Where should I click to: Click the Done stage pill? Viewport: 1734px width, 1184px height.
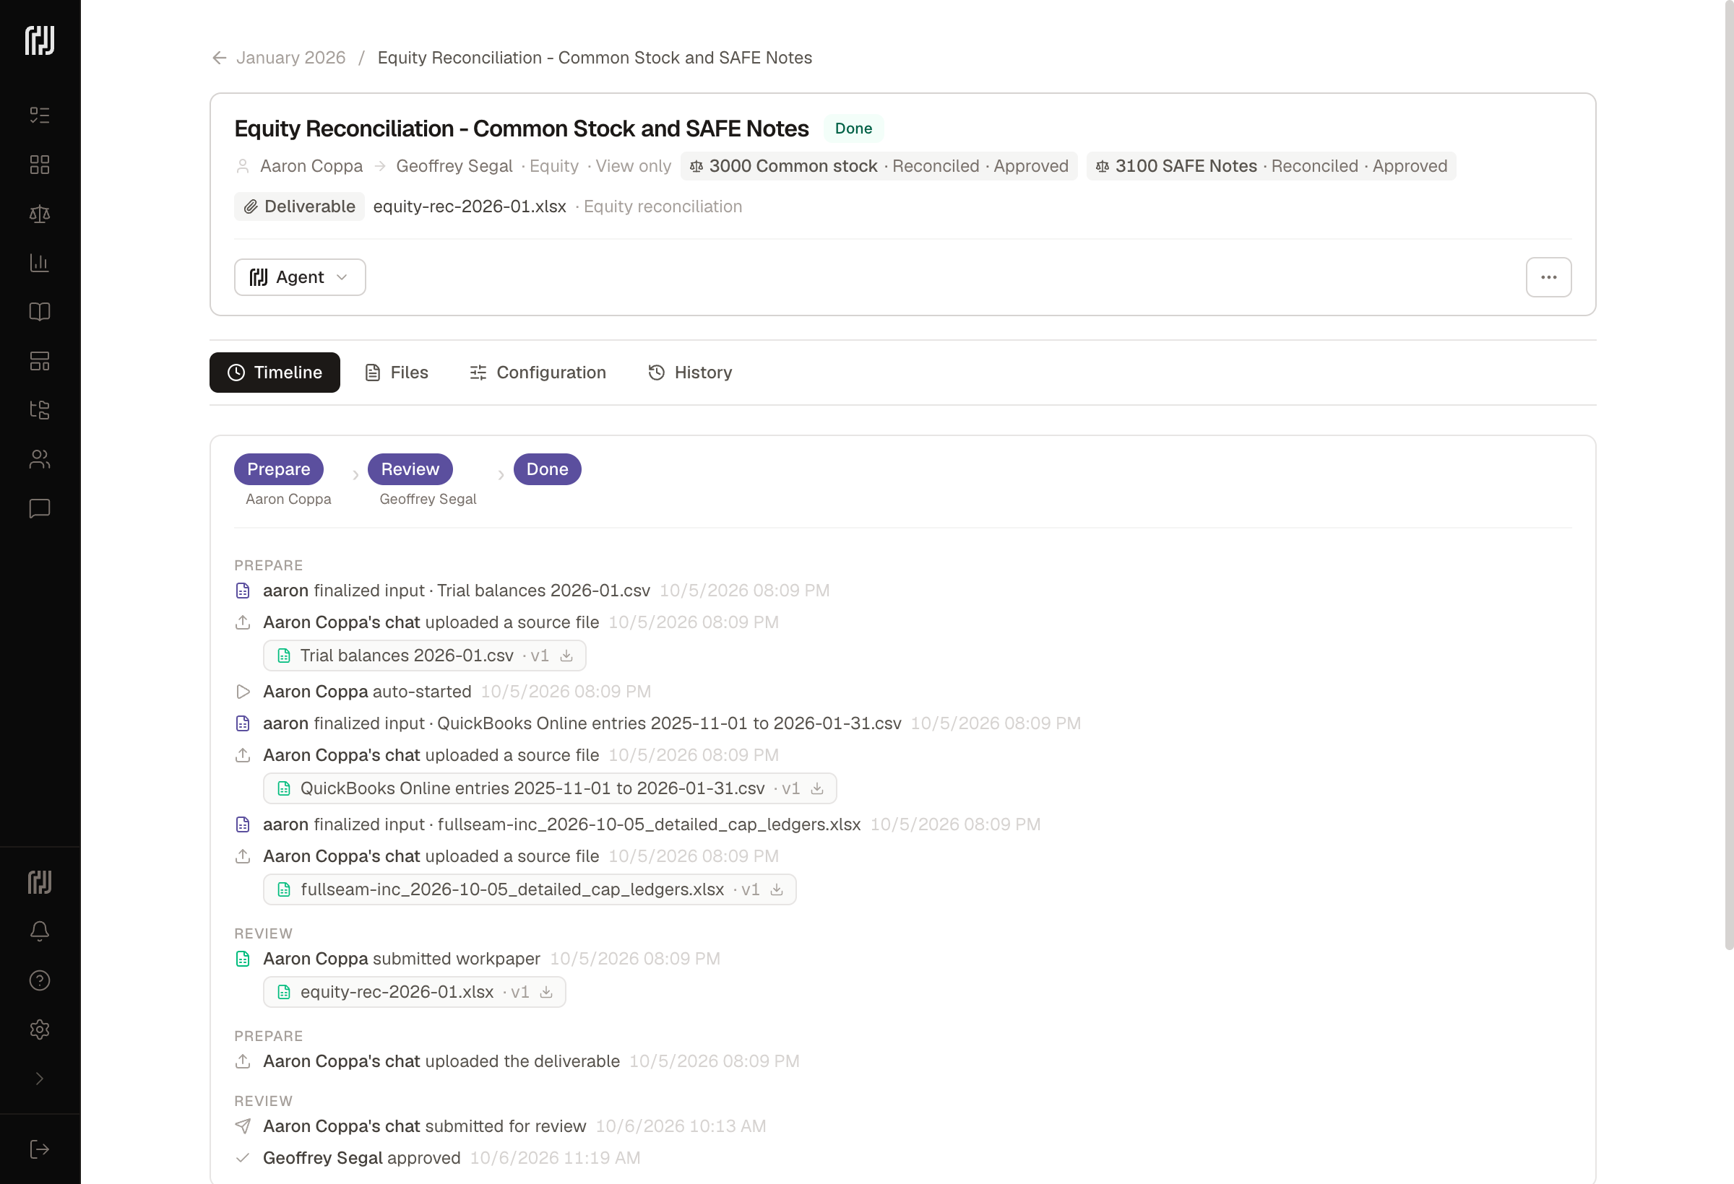(x=547, y=469)
